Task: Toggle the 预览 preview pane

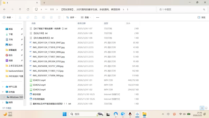Action: pos(201,17)
